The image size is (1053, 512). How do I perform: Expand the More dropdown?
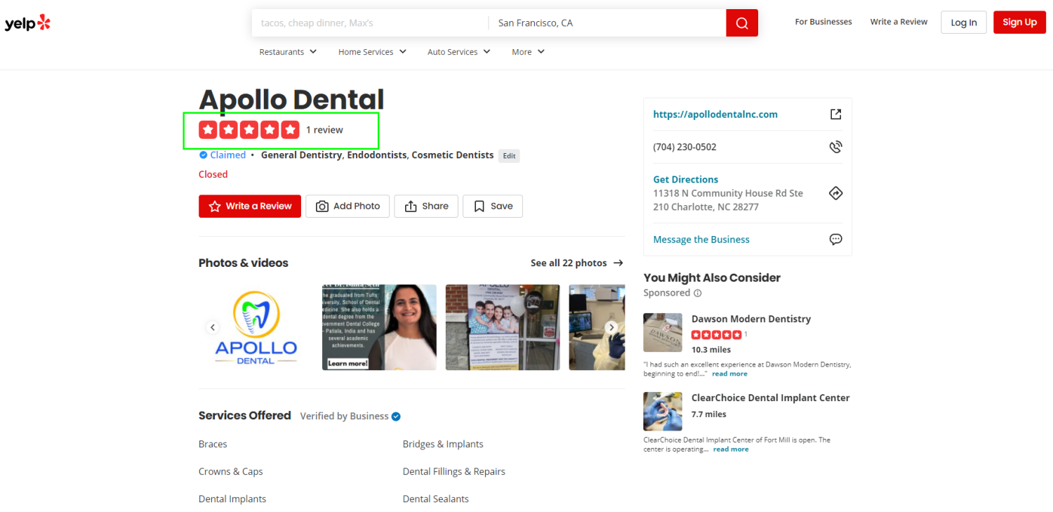(528, 52)
